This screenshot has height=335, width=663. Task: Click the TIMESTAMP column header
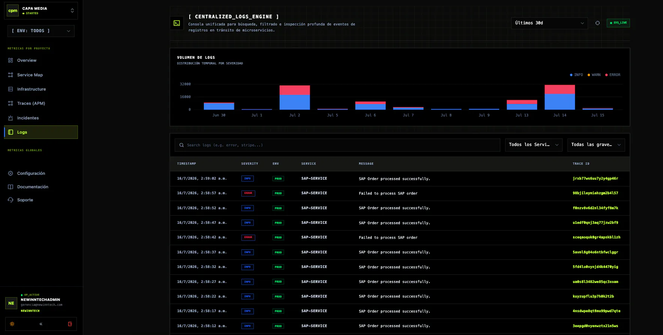click(x=186, y=164)
